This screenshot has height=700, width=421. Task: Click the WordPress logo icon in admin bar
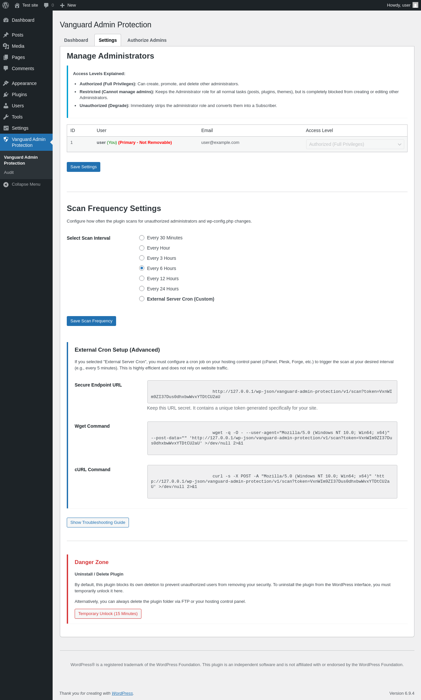(x=6, y=5)
